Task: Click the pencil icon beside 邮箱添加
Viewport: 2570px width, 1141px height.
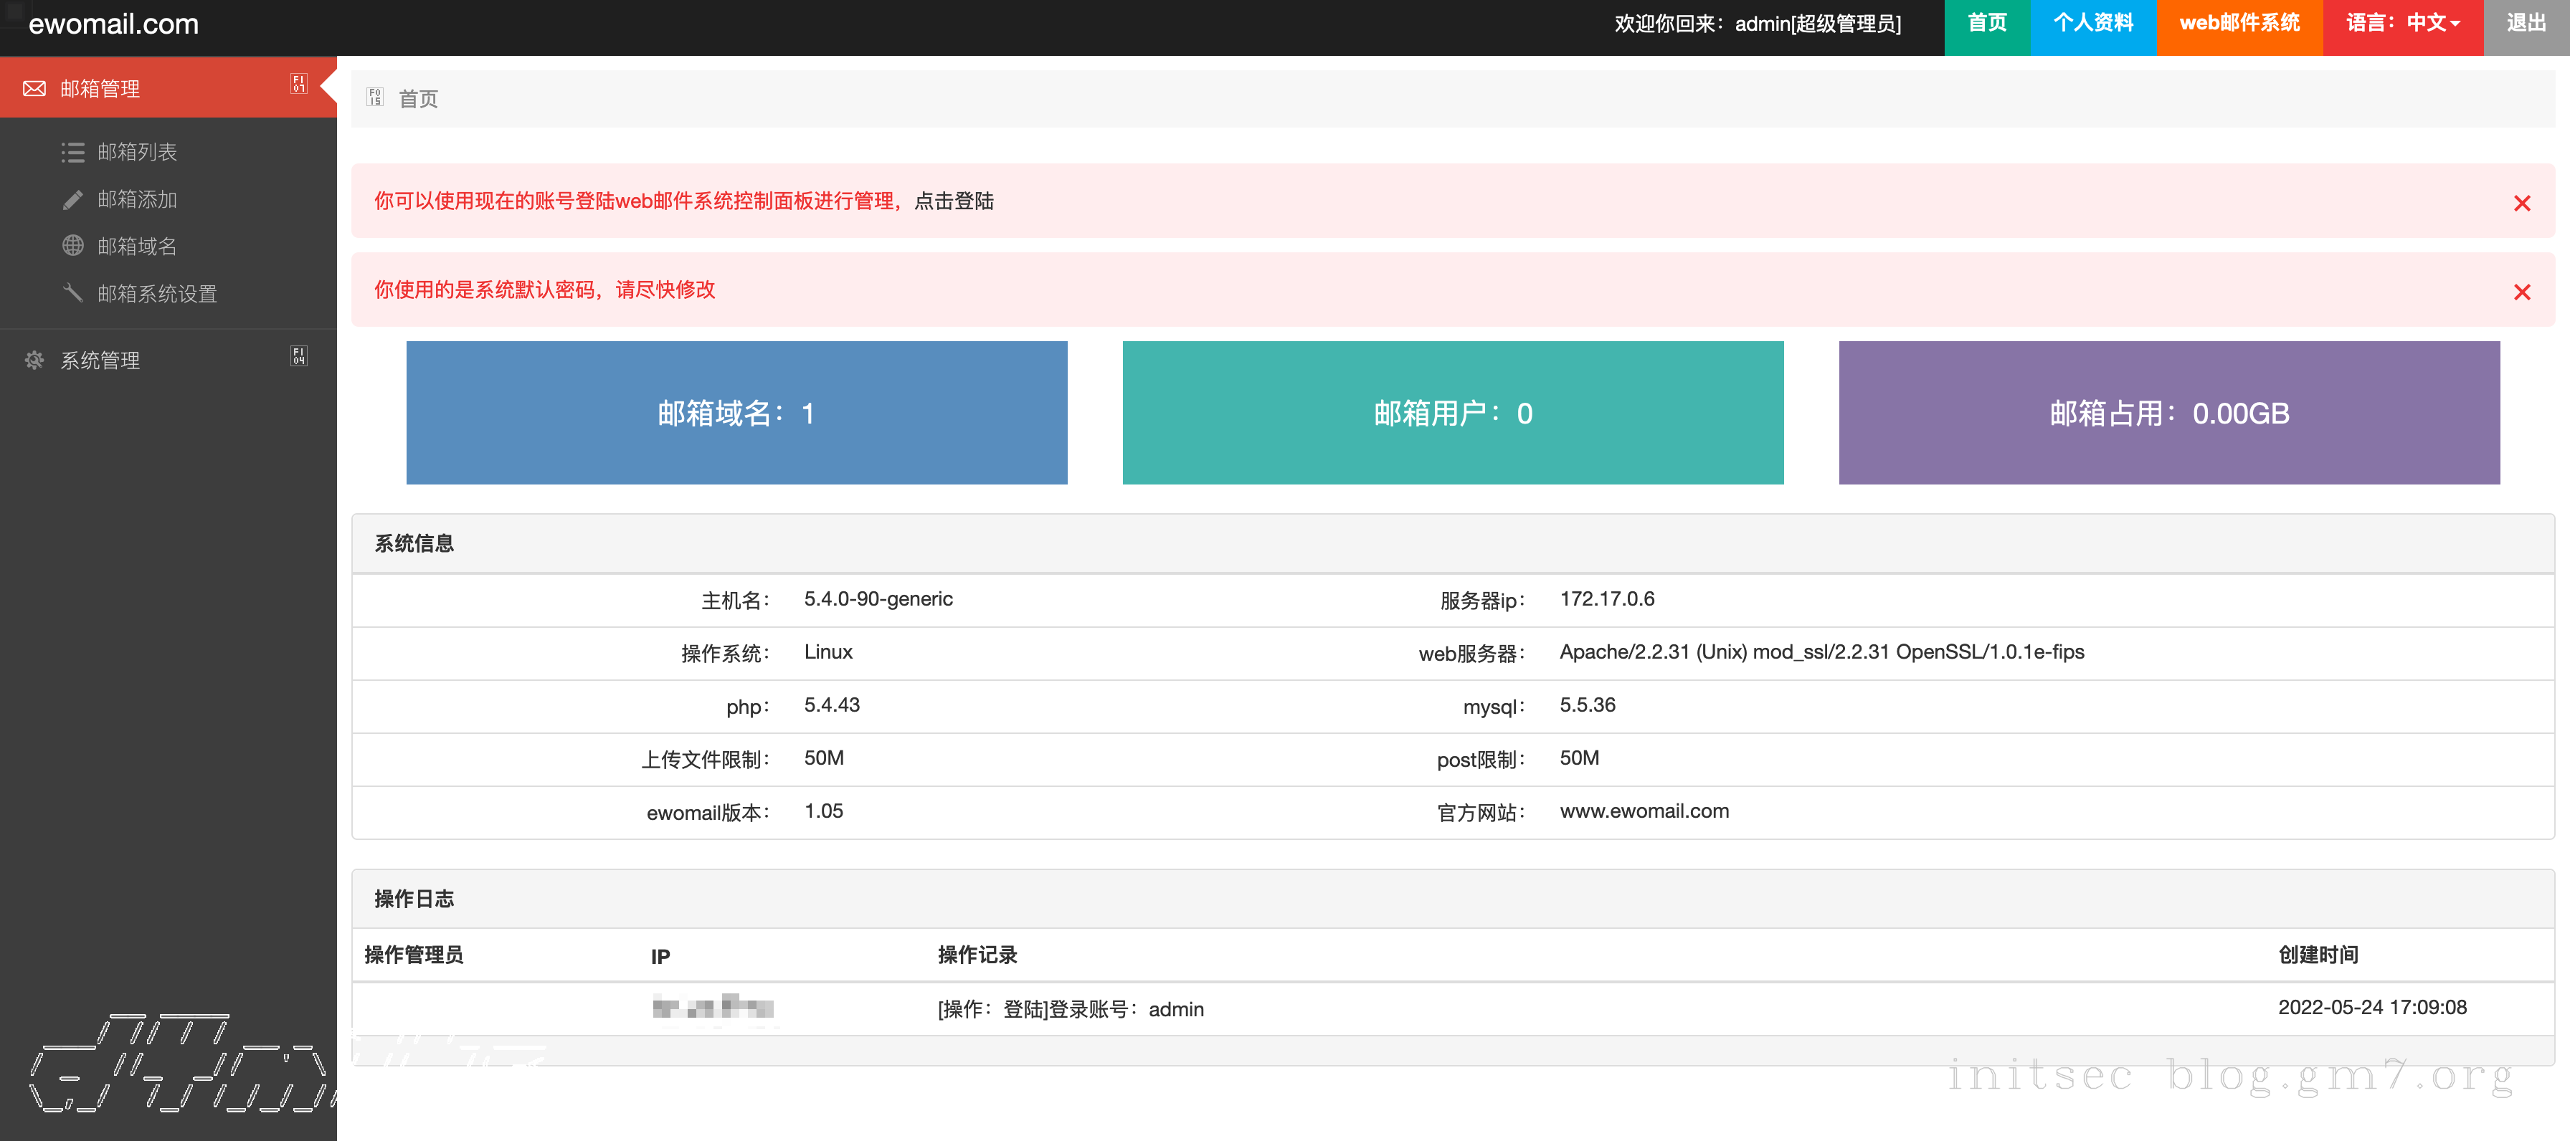Action: coord(73,199)
